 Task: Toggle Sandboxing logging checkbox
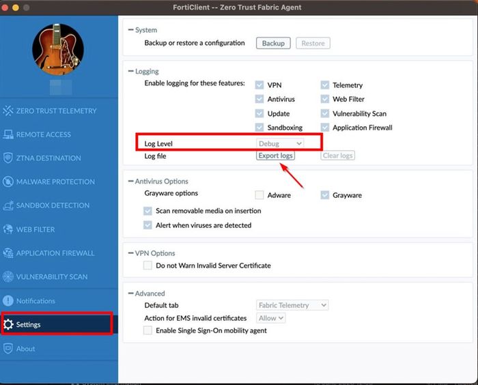pos(259,127)
